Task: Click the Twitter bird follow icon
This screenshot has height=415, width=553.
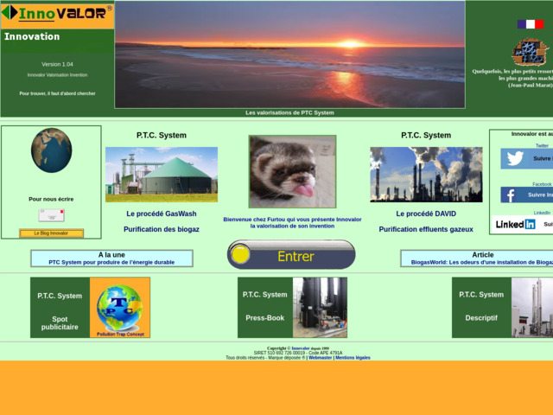Action: [x=516, y=158]
